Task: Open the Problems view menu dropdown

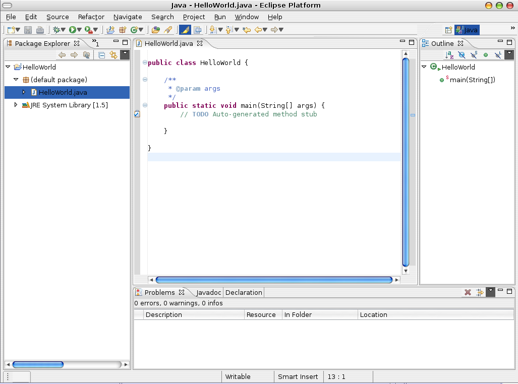Action: pyautogui.click(x=491, y=292)
